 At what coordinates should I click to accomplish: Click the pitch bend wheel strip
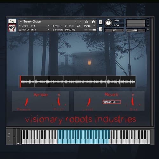click(15, 137)
